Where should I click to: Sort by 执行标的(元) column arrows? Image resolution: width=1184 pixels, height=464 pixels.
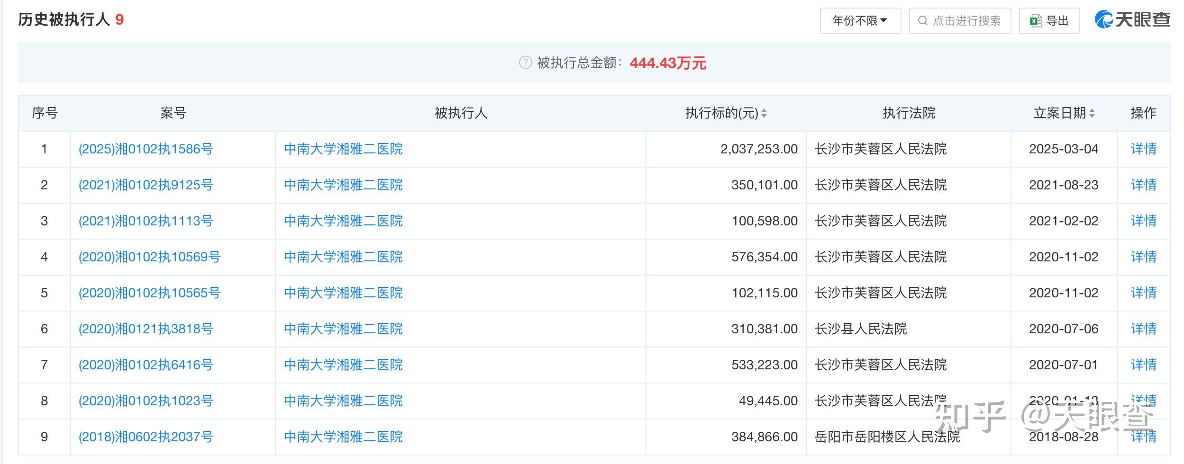pyautogui.click(x=764, y=113)
